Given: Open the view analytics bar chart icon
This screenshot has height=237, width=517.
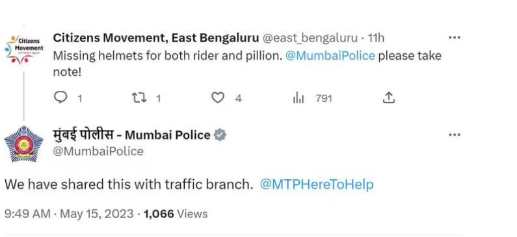Looking at the screenshot, I should click(298, 98).
